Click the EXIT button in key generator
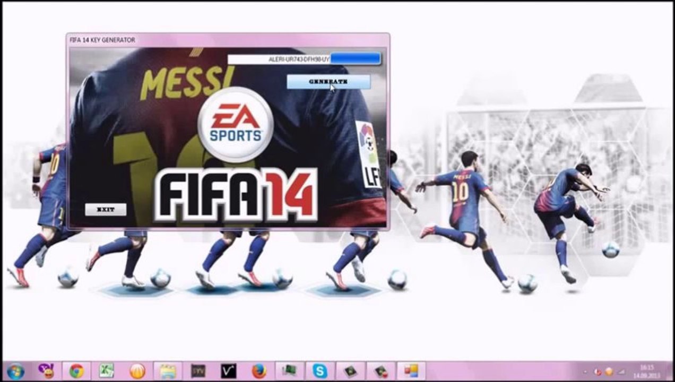This screenshot has height=382, width=675. (106, 210)
